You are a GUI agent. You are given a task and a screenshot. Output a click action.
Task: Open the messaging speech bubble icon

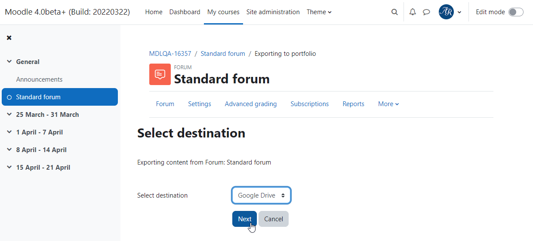(x=426, y=12)
